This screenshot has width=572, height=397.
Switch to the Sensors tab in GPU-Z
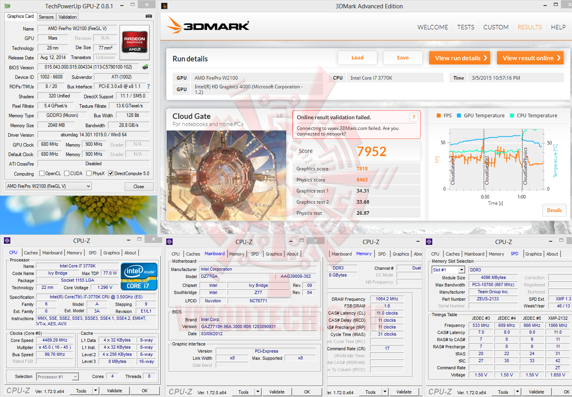[46, 17]
